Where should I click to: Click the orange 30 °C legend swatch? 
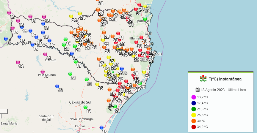[x=194, y=121]
